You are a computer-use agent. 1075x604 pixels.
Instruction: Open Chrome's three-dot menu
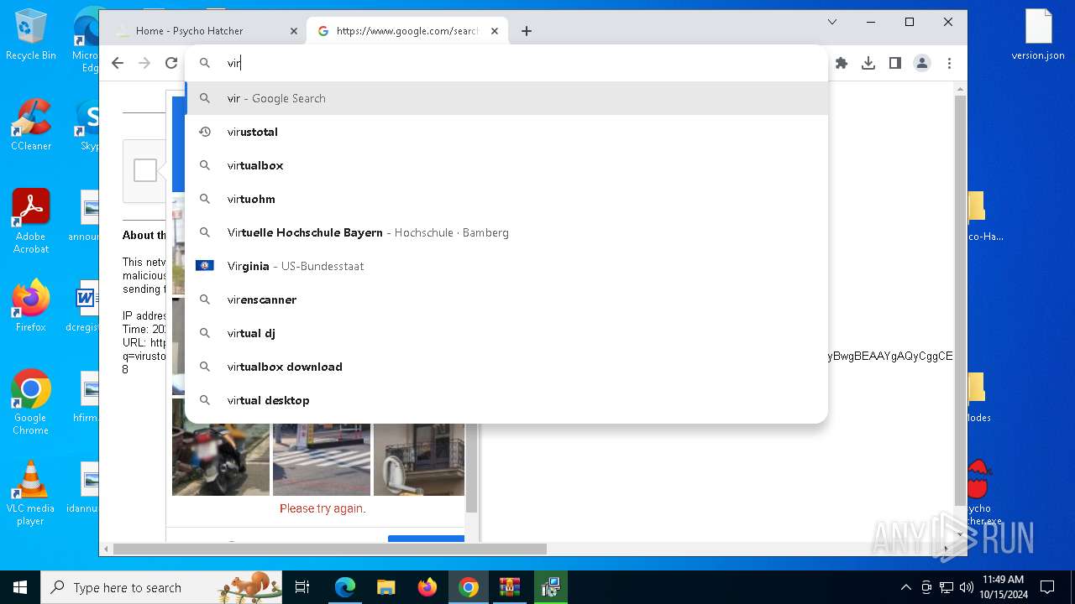tap(949, 63)
